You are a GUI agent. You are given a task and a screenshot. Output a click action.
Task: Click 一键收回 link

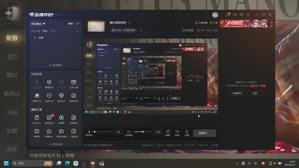(x=253, y=86)
